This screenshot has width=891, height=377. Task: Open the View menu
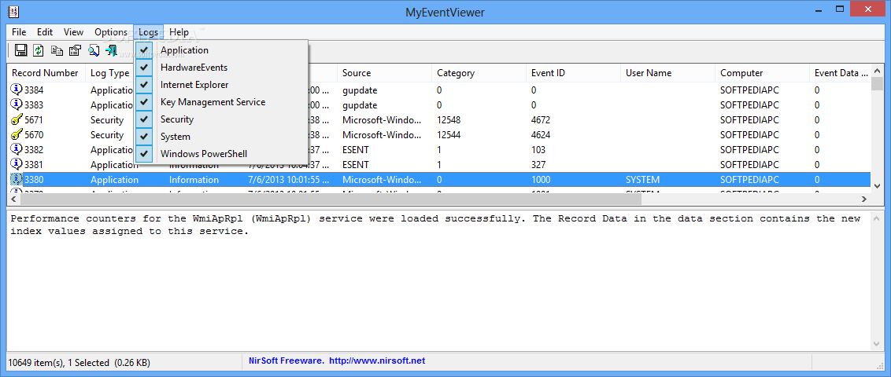point(73,32)
